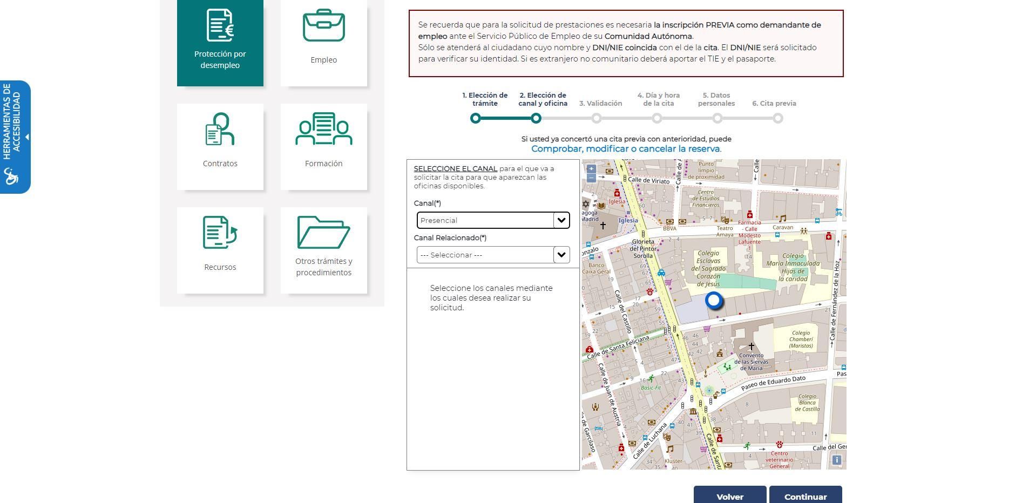Go to step 1 Elección de trámite
This screenshot has height=503, width=1022.
point(475,118)
